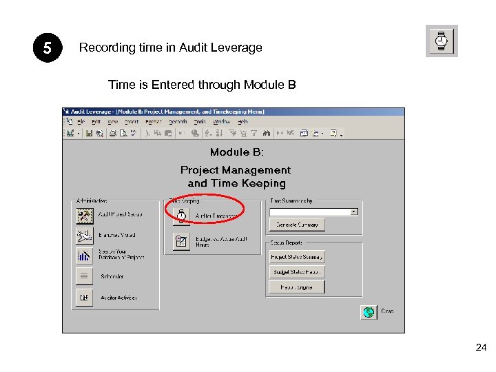Click the Database Window toolbar icon

pos(304,133)
